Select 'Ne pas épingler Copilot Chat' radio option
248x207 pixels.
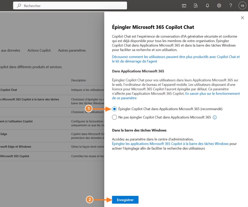click(x=115, y=117)
